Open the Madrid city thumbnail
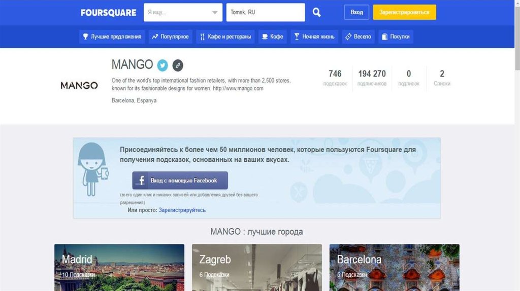Image resolution: width=520 pixels, height=291 pixels. point(119,268)
